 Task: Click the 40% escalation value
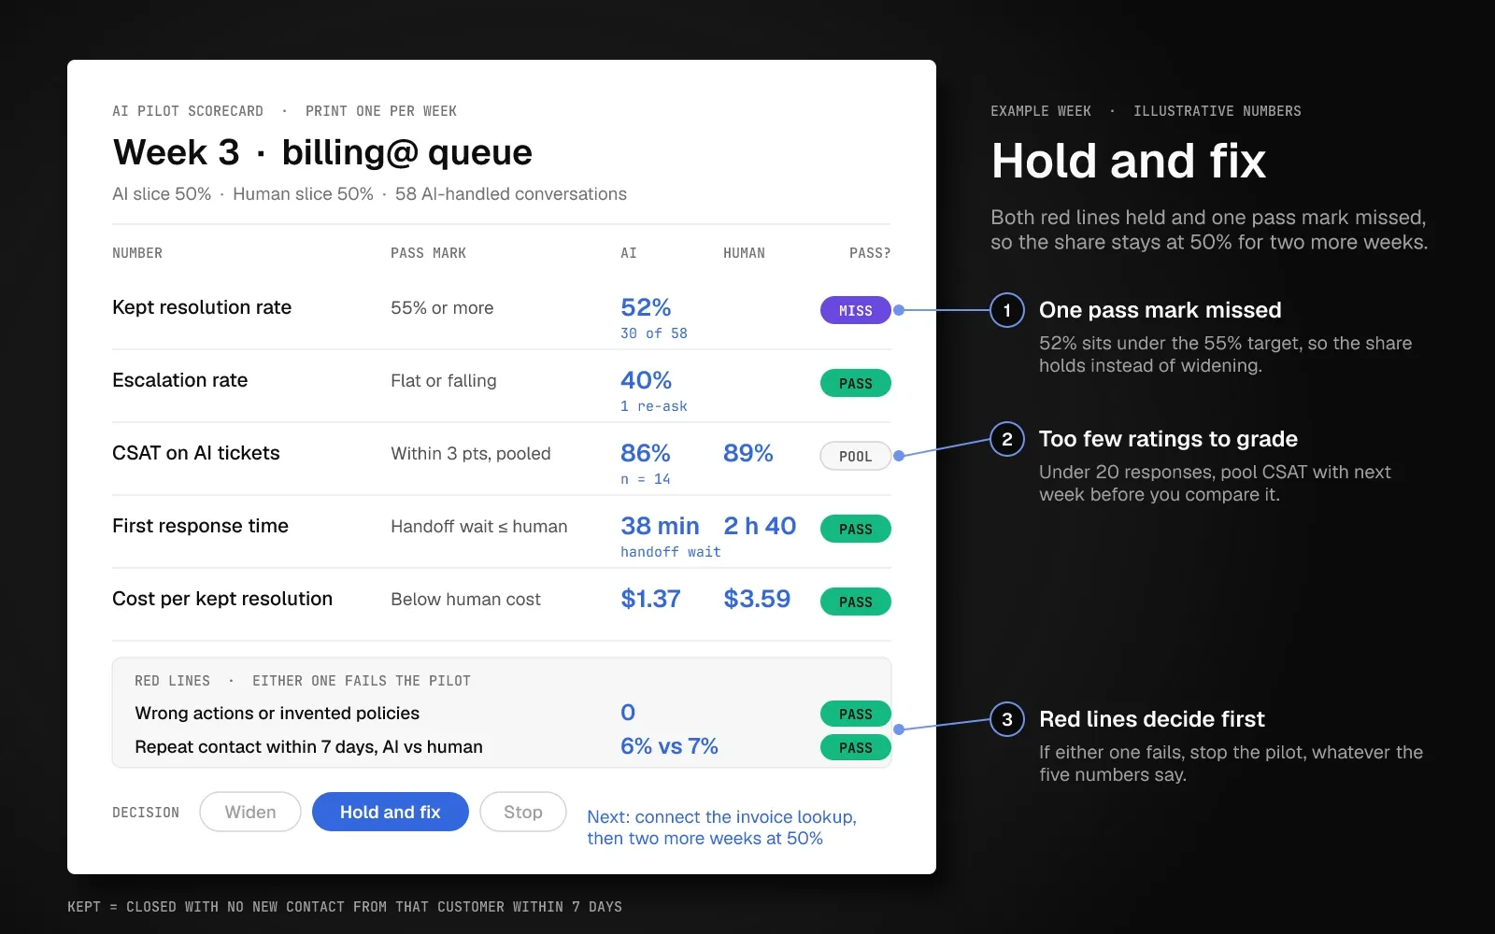(646, 380)
